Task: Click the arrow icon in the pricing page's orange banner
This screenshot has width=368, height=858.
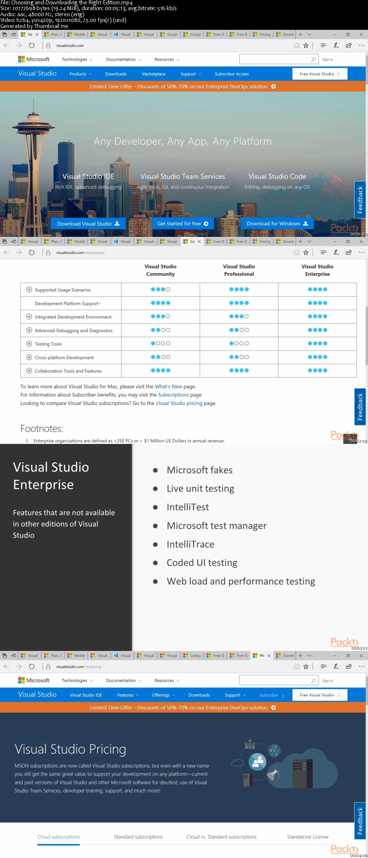Action: click(x=273, y=708)
